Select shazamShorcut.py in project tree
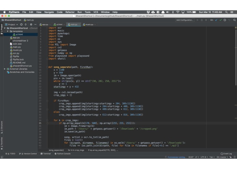The image size is (237, 169). click(x=22, y=66)
